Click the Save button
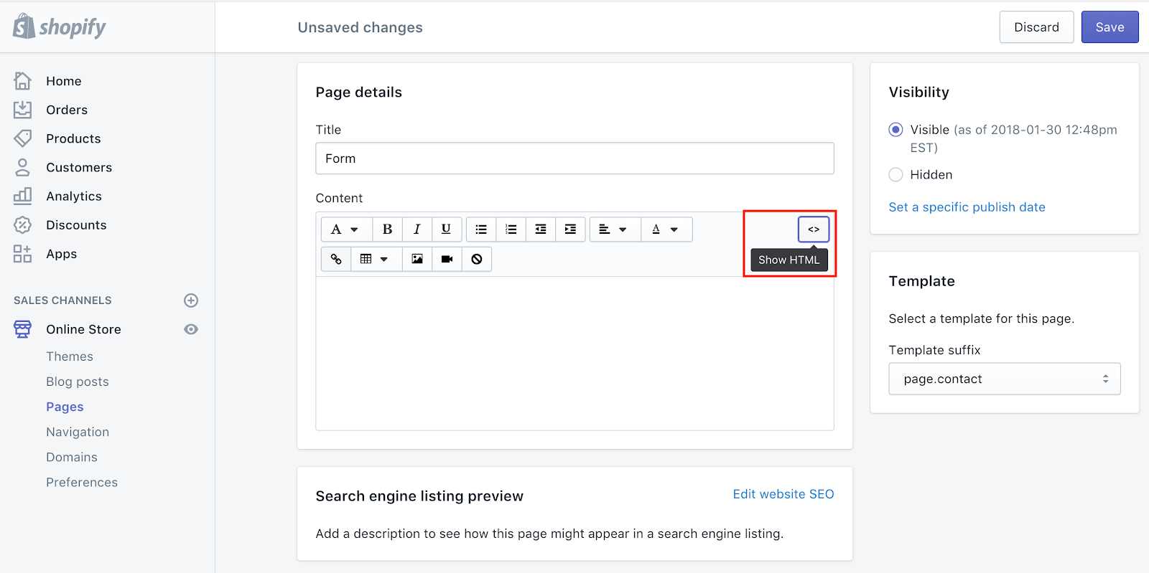1149x573 pixels. 1110,27
